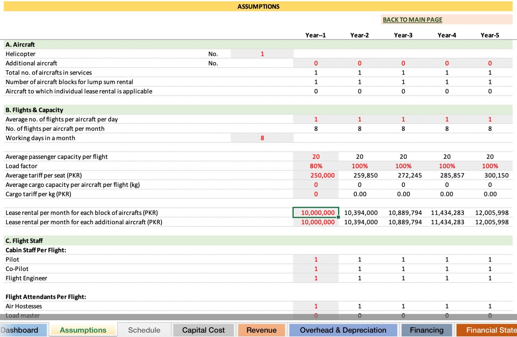Click the A. Aircraft section heading
The image size is (517, 337).
click(20, 45)
